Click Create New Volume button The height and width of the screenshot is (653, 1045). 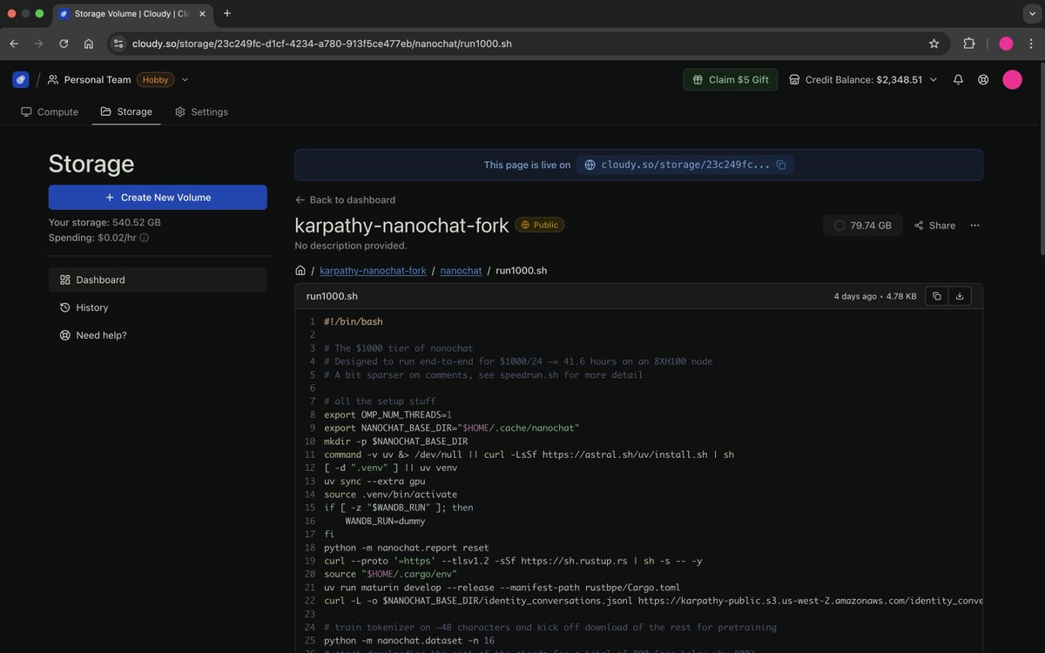click(158, 198)
